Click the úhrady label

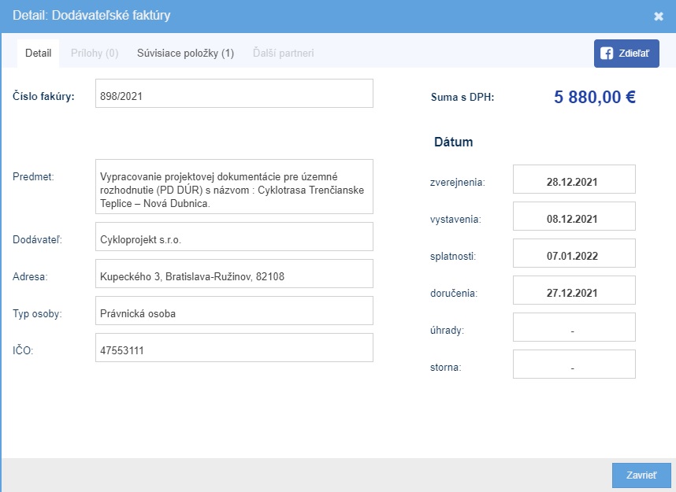point(447,331)
